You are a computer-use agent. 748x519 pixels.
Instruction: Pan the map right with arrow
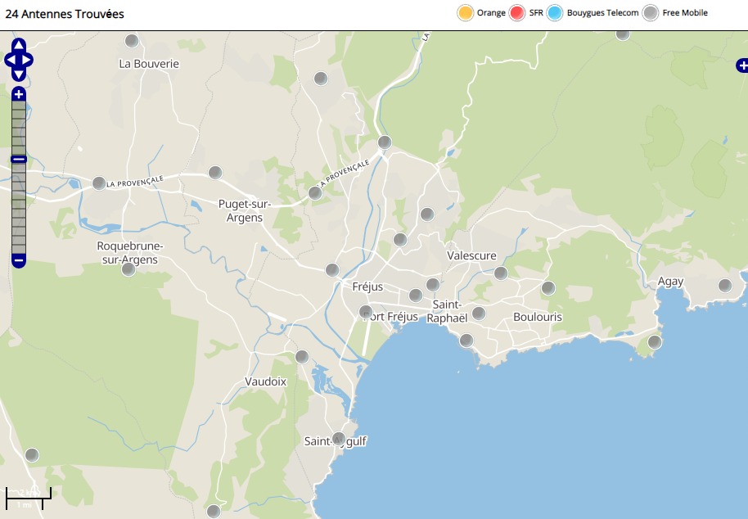tap(29, 60)
